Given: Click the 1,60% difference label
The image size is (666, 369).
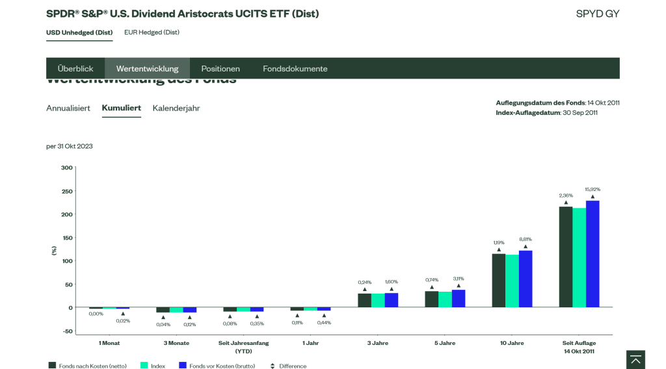Looking at the screenshot, I should coord(391,282).
